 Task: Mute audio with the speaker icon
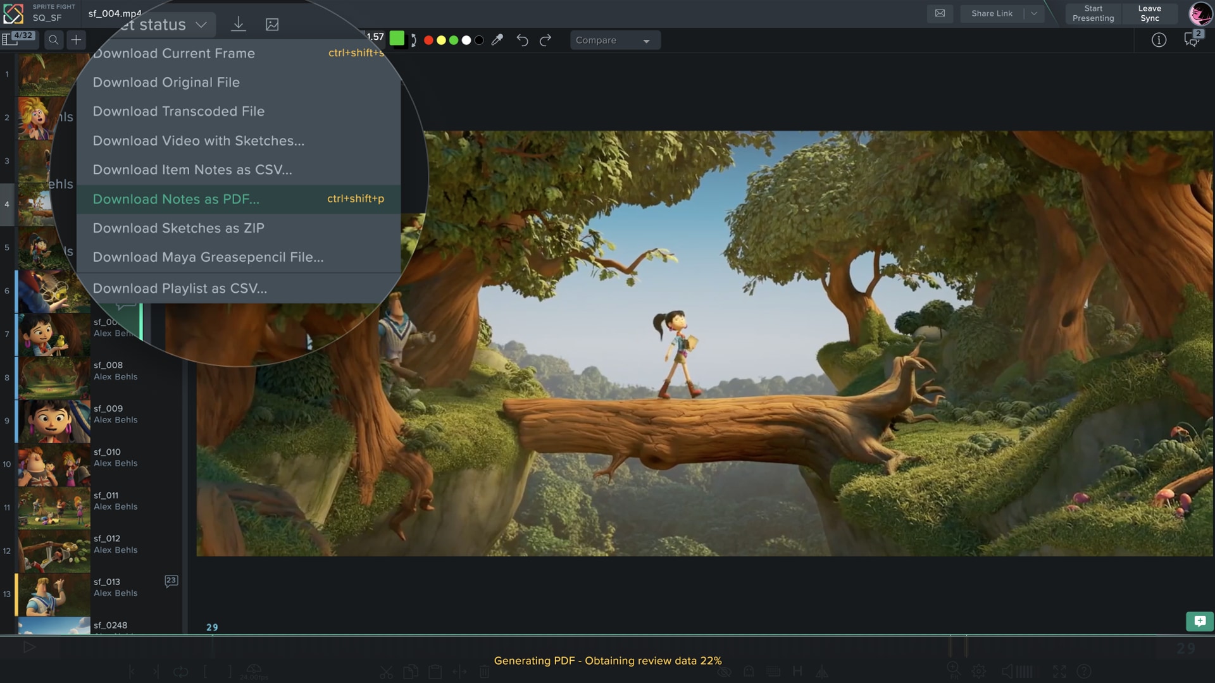pos(1008,672)
